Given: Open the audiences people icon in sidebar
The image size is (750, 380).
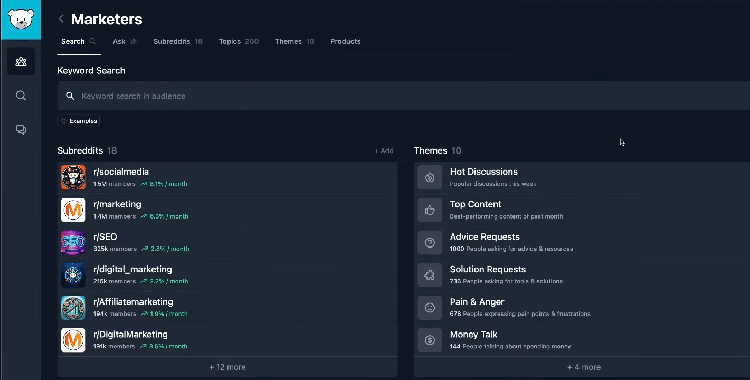Looking at the screenshot, I should tap(21, 62).
